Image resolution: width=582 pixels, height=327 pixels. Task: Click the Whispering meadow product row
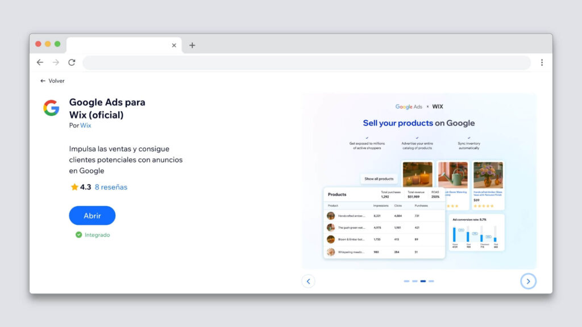coord(384,252)
